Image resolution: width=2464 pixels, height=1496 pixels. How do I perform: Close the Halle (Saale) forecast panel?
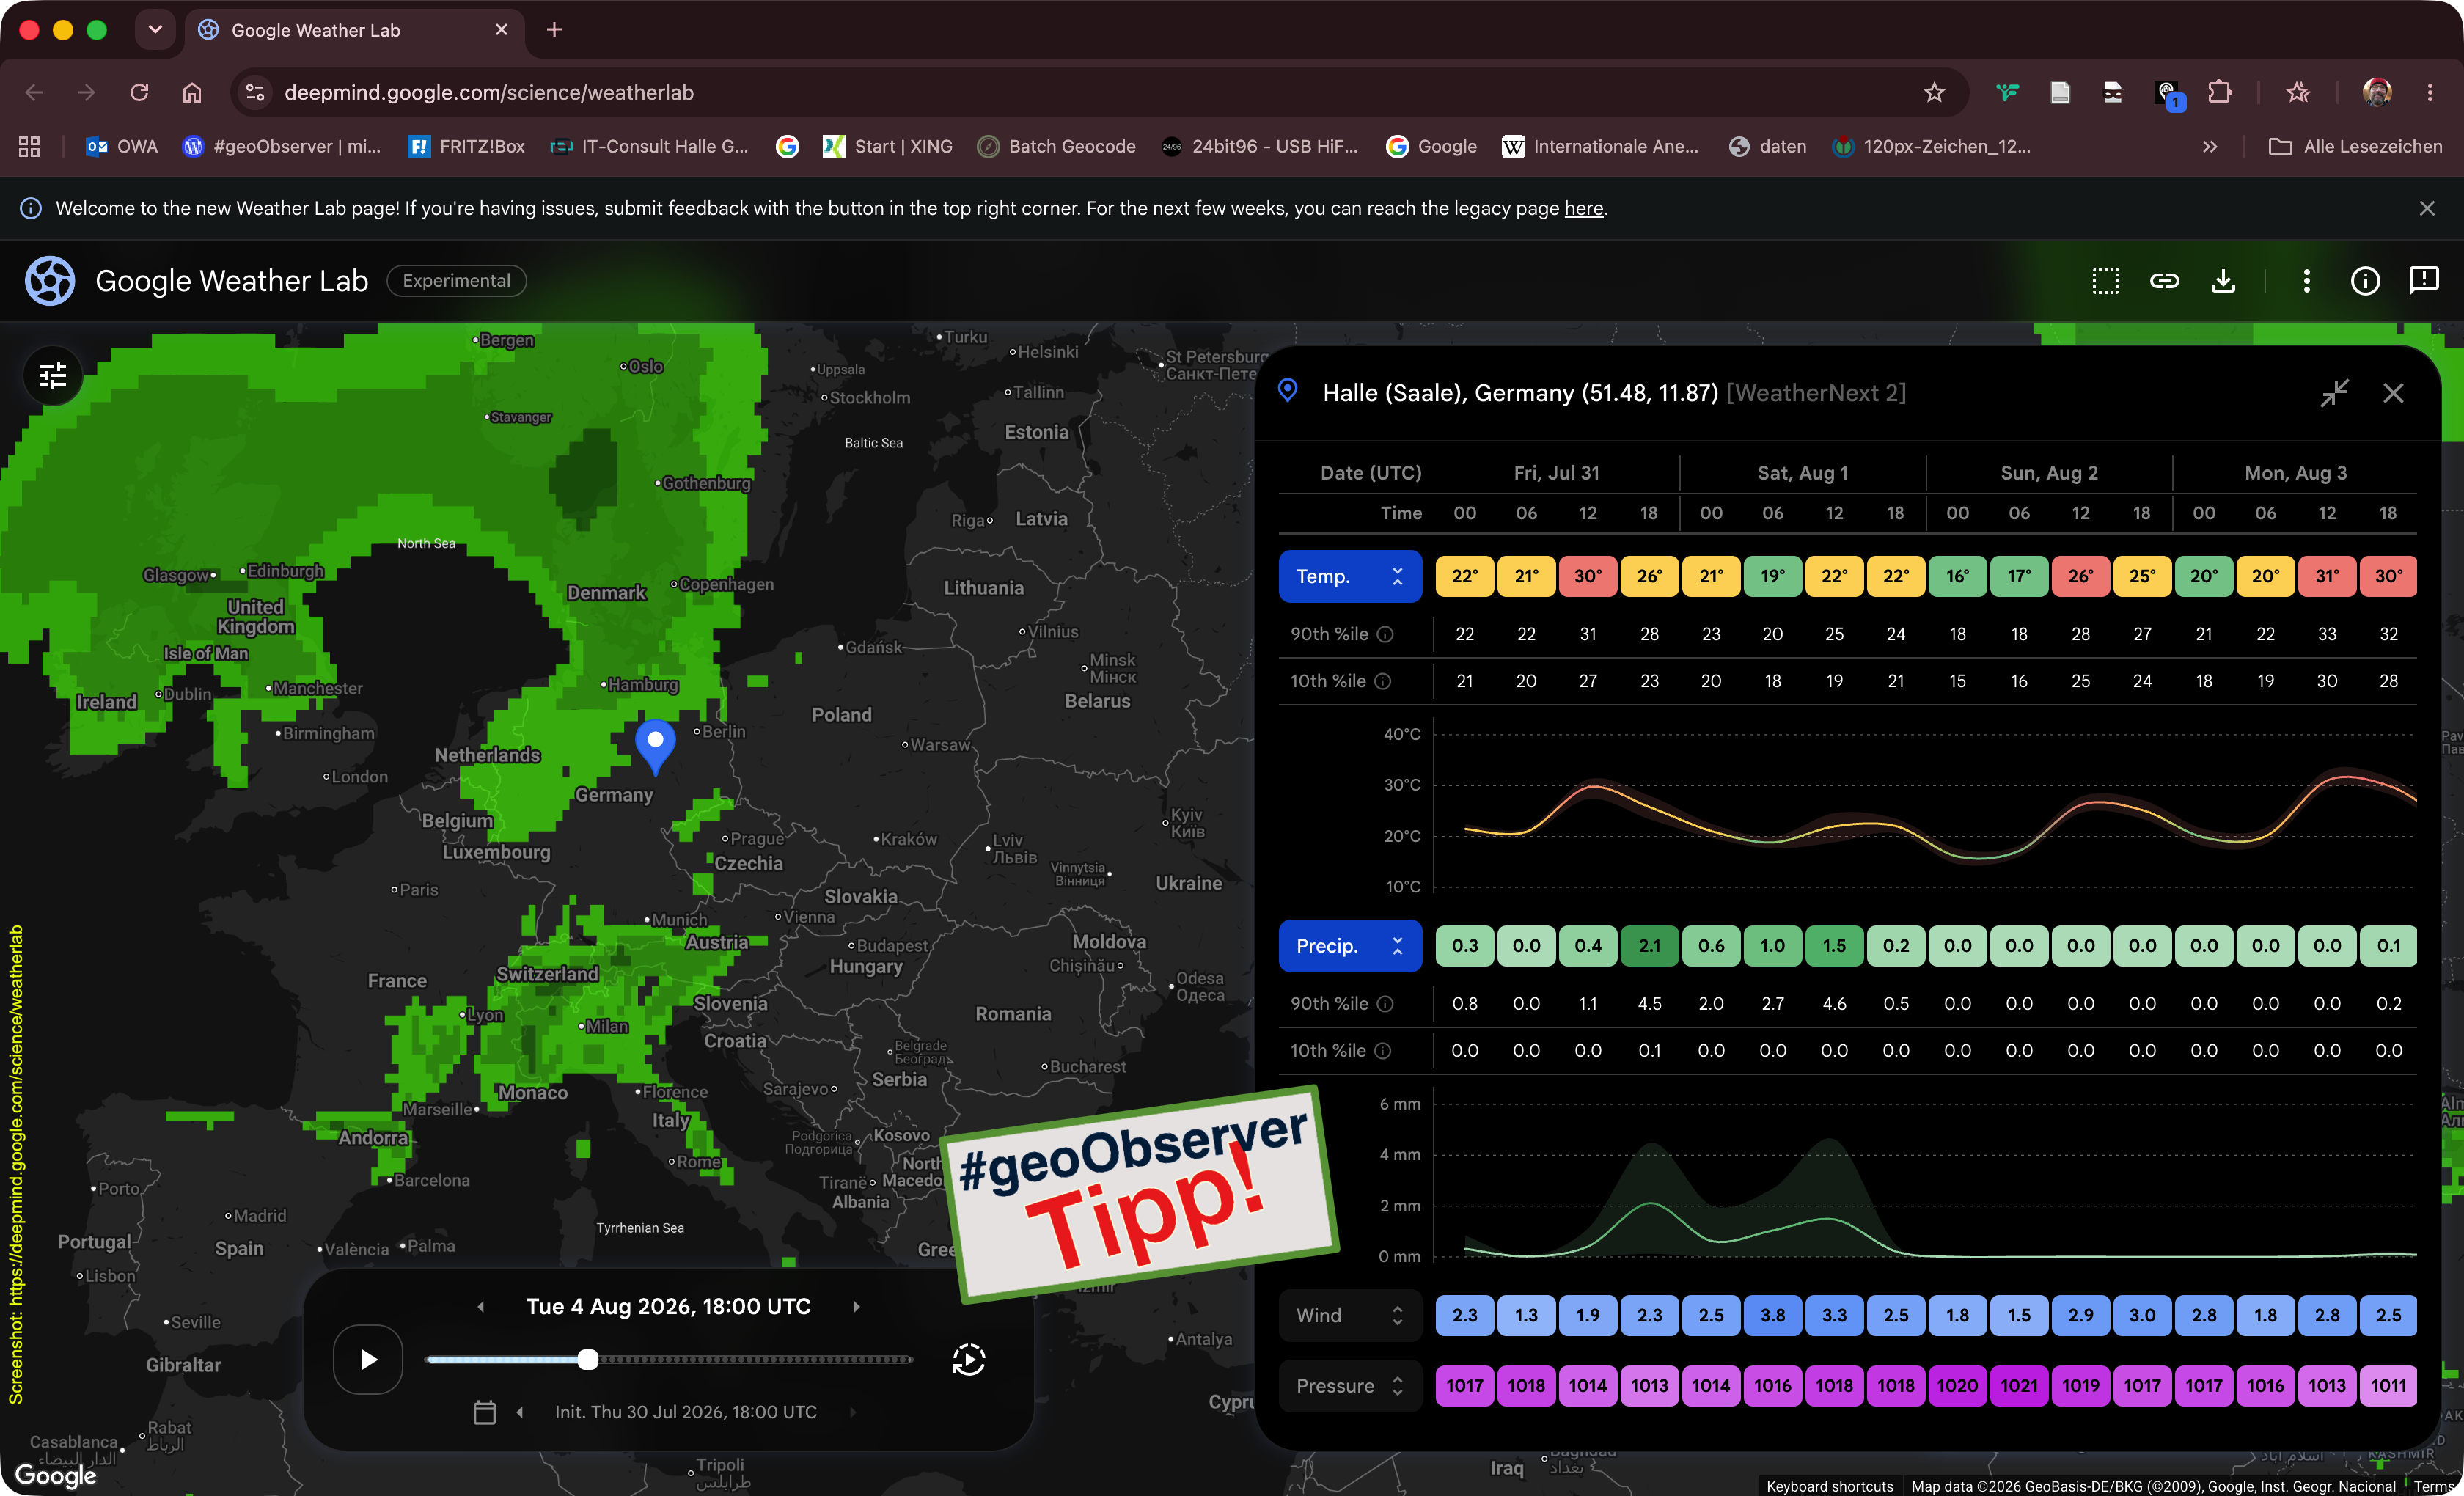click(2393, 393)
